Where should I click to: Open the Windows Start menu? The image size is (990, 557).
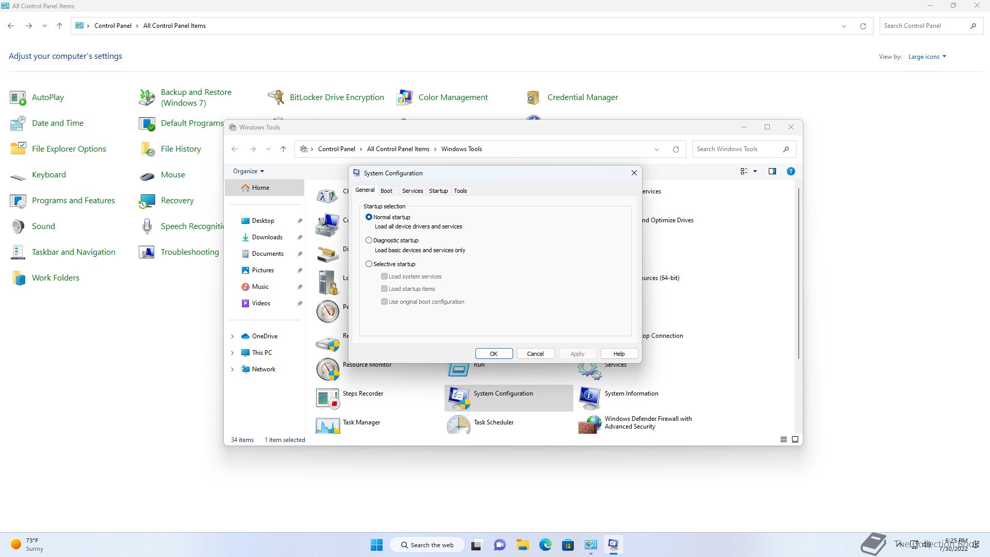pyautogui.click(x=377, y=545)
